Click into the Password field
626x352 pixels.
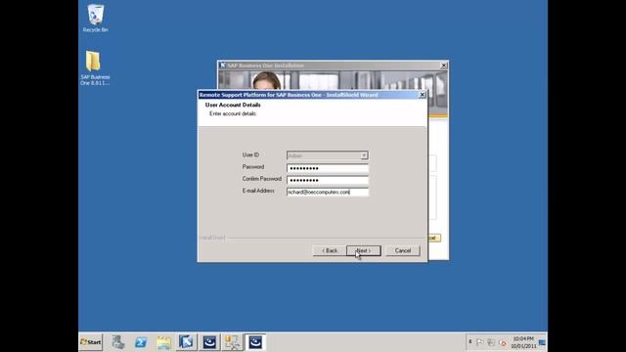click(x=328, y=168)
